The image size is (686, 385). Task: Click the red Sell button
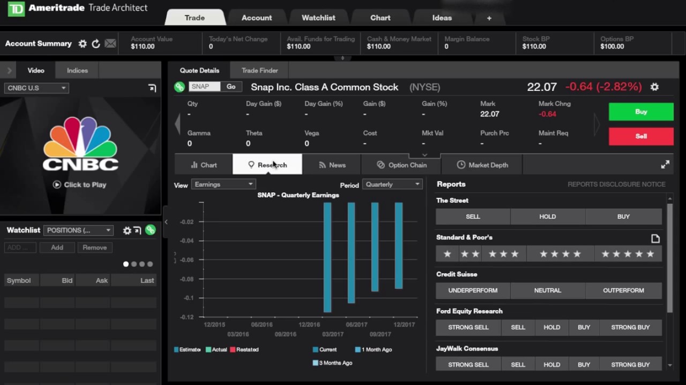(x=641, y=136)
